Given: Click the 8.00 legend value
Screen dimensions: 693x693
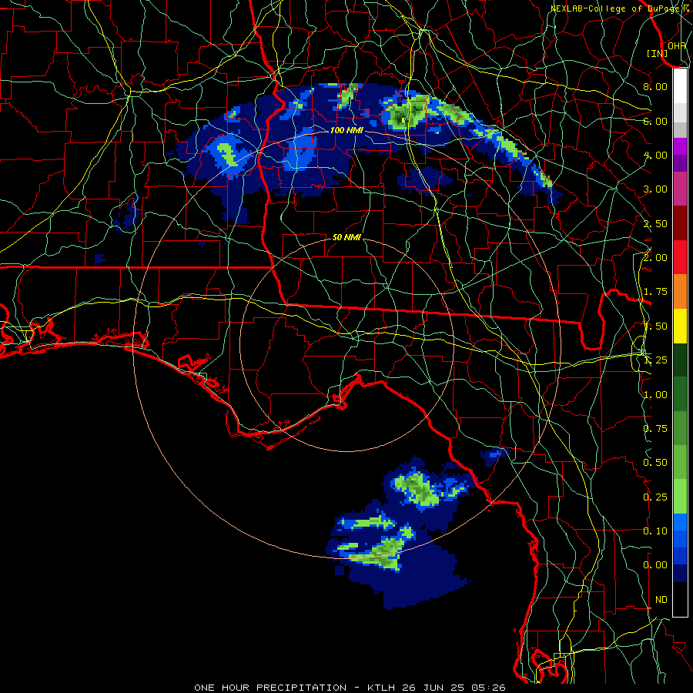Looking at the screenshot, I should [x=655, y=86].
